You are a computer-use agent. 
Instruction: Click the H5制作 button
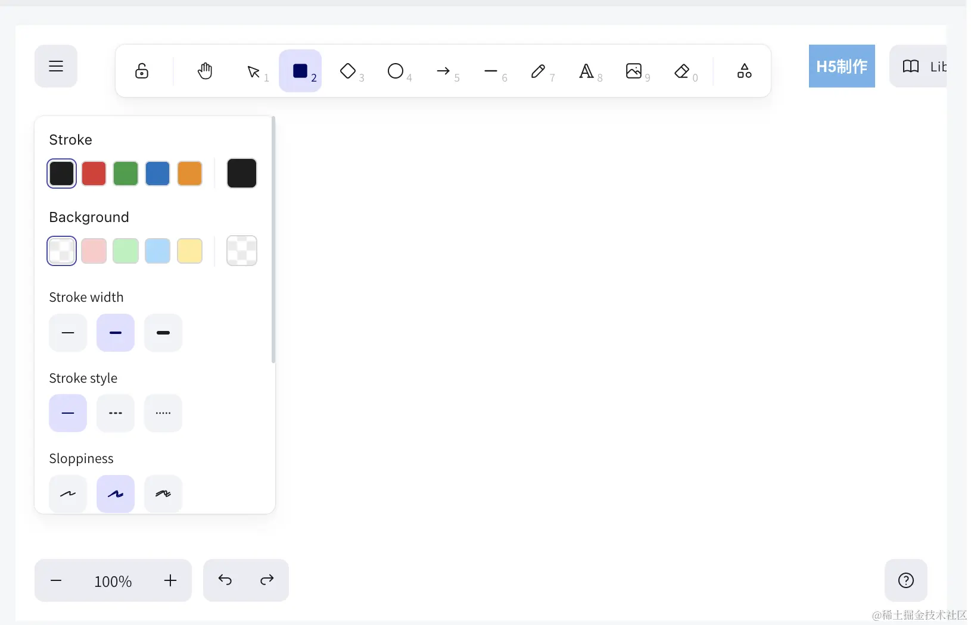(842, 66)
